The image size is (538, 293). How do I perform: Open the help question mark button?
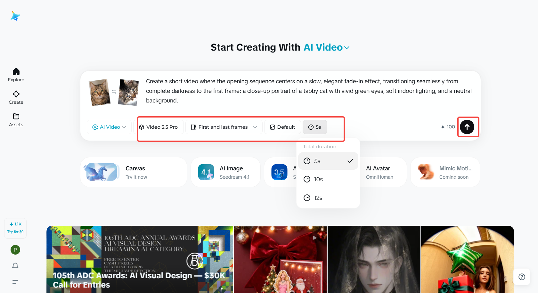point(522,277)
